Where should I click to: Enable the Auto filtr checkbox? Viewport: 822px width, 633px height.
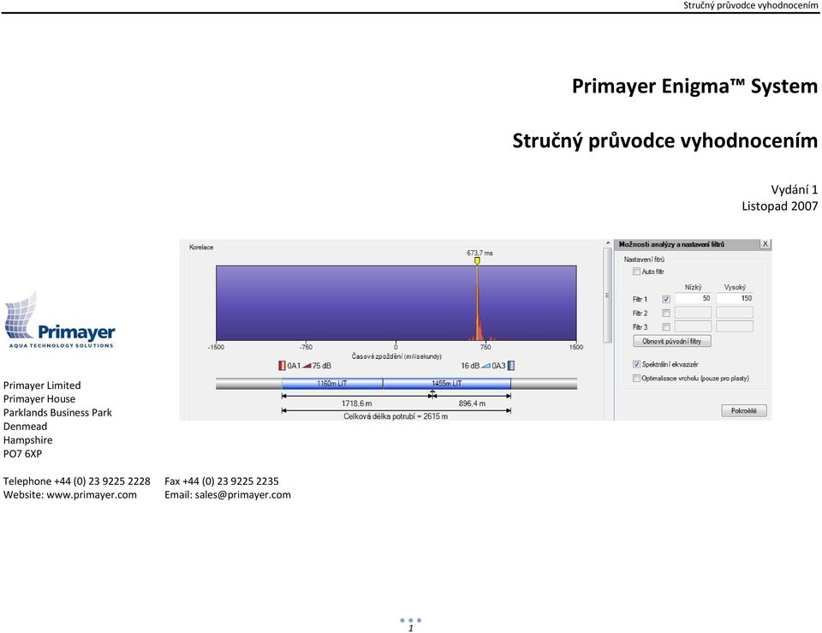point(636,272)
